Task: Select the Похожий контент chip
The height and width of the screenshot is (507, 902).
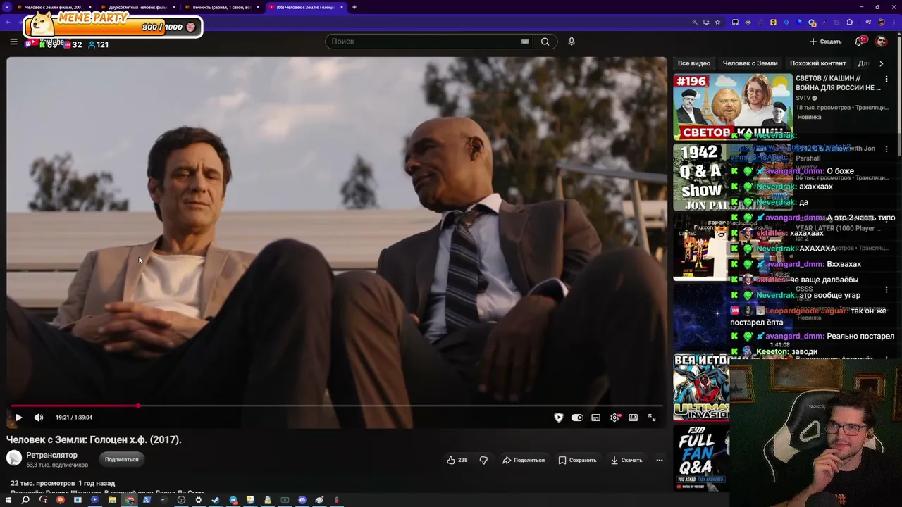Action: (817, 63)
